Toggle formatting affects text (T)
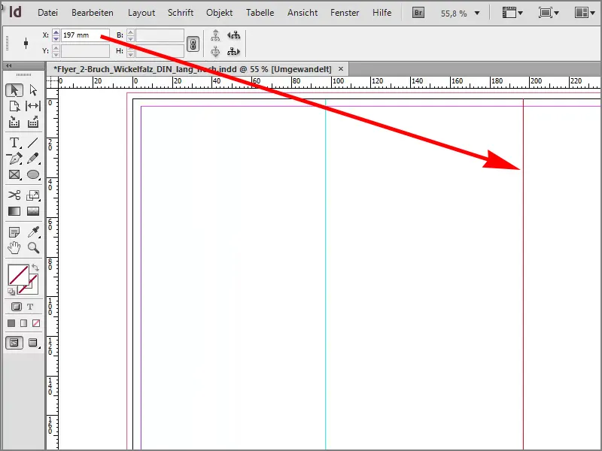Image resolution: width=602 pixels, height=451 pixels. coord(30,307)
